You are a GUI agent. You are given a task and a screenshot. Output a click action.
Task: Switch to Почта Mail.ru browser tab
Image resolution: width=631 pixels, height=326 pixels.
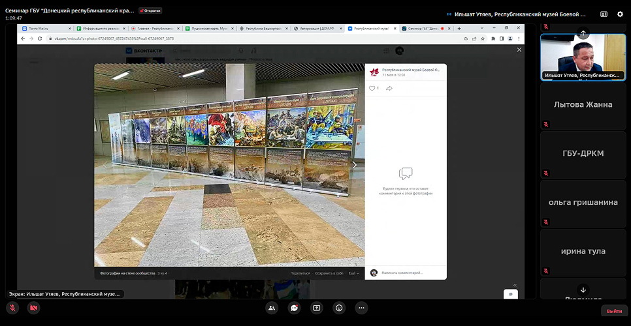click(46, 29)
